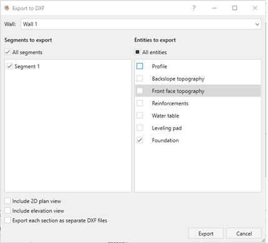
Task: Click the Leveling pad label
Action: click(x=167, y=128)
